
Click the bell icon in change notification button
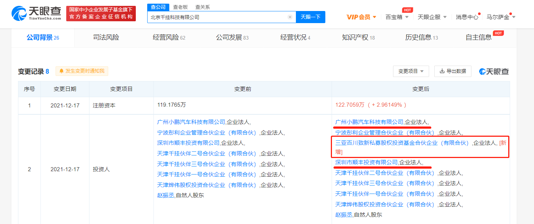click(x=61, y=71)
